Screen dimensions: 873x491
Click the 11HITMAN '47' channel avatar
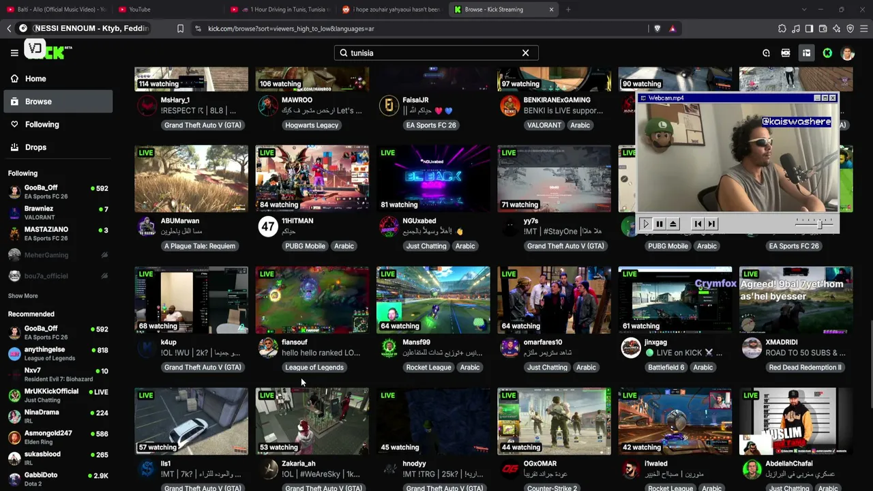(x=268, y=226)
